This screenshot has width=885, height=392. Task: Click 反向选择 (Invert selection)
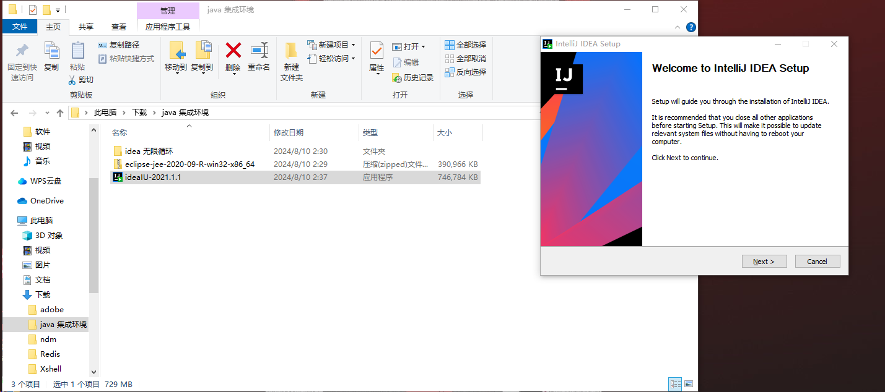tap(465, 72)
